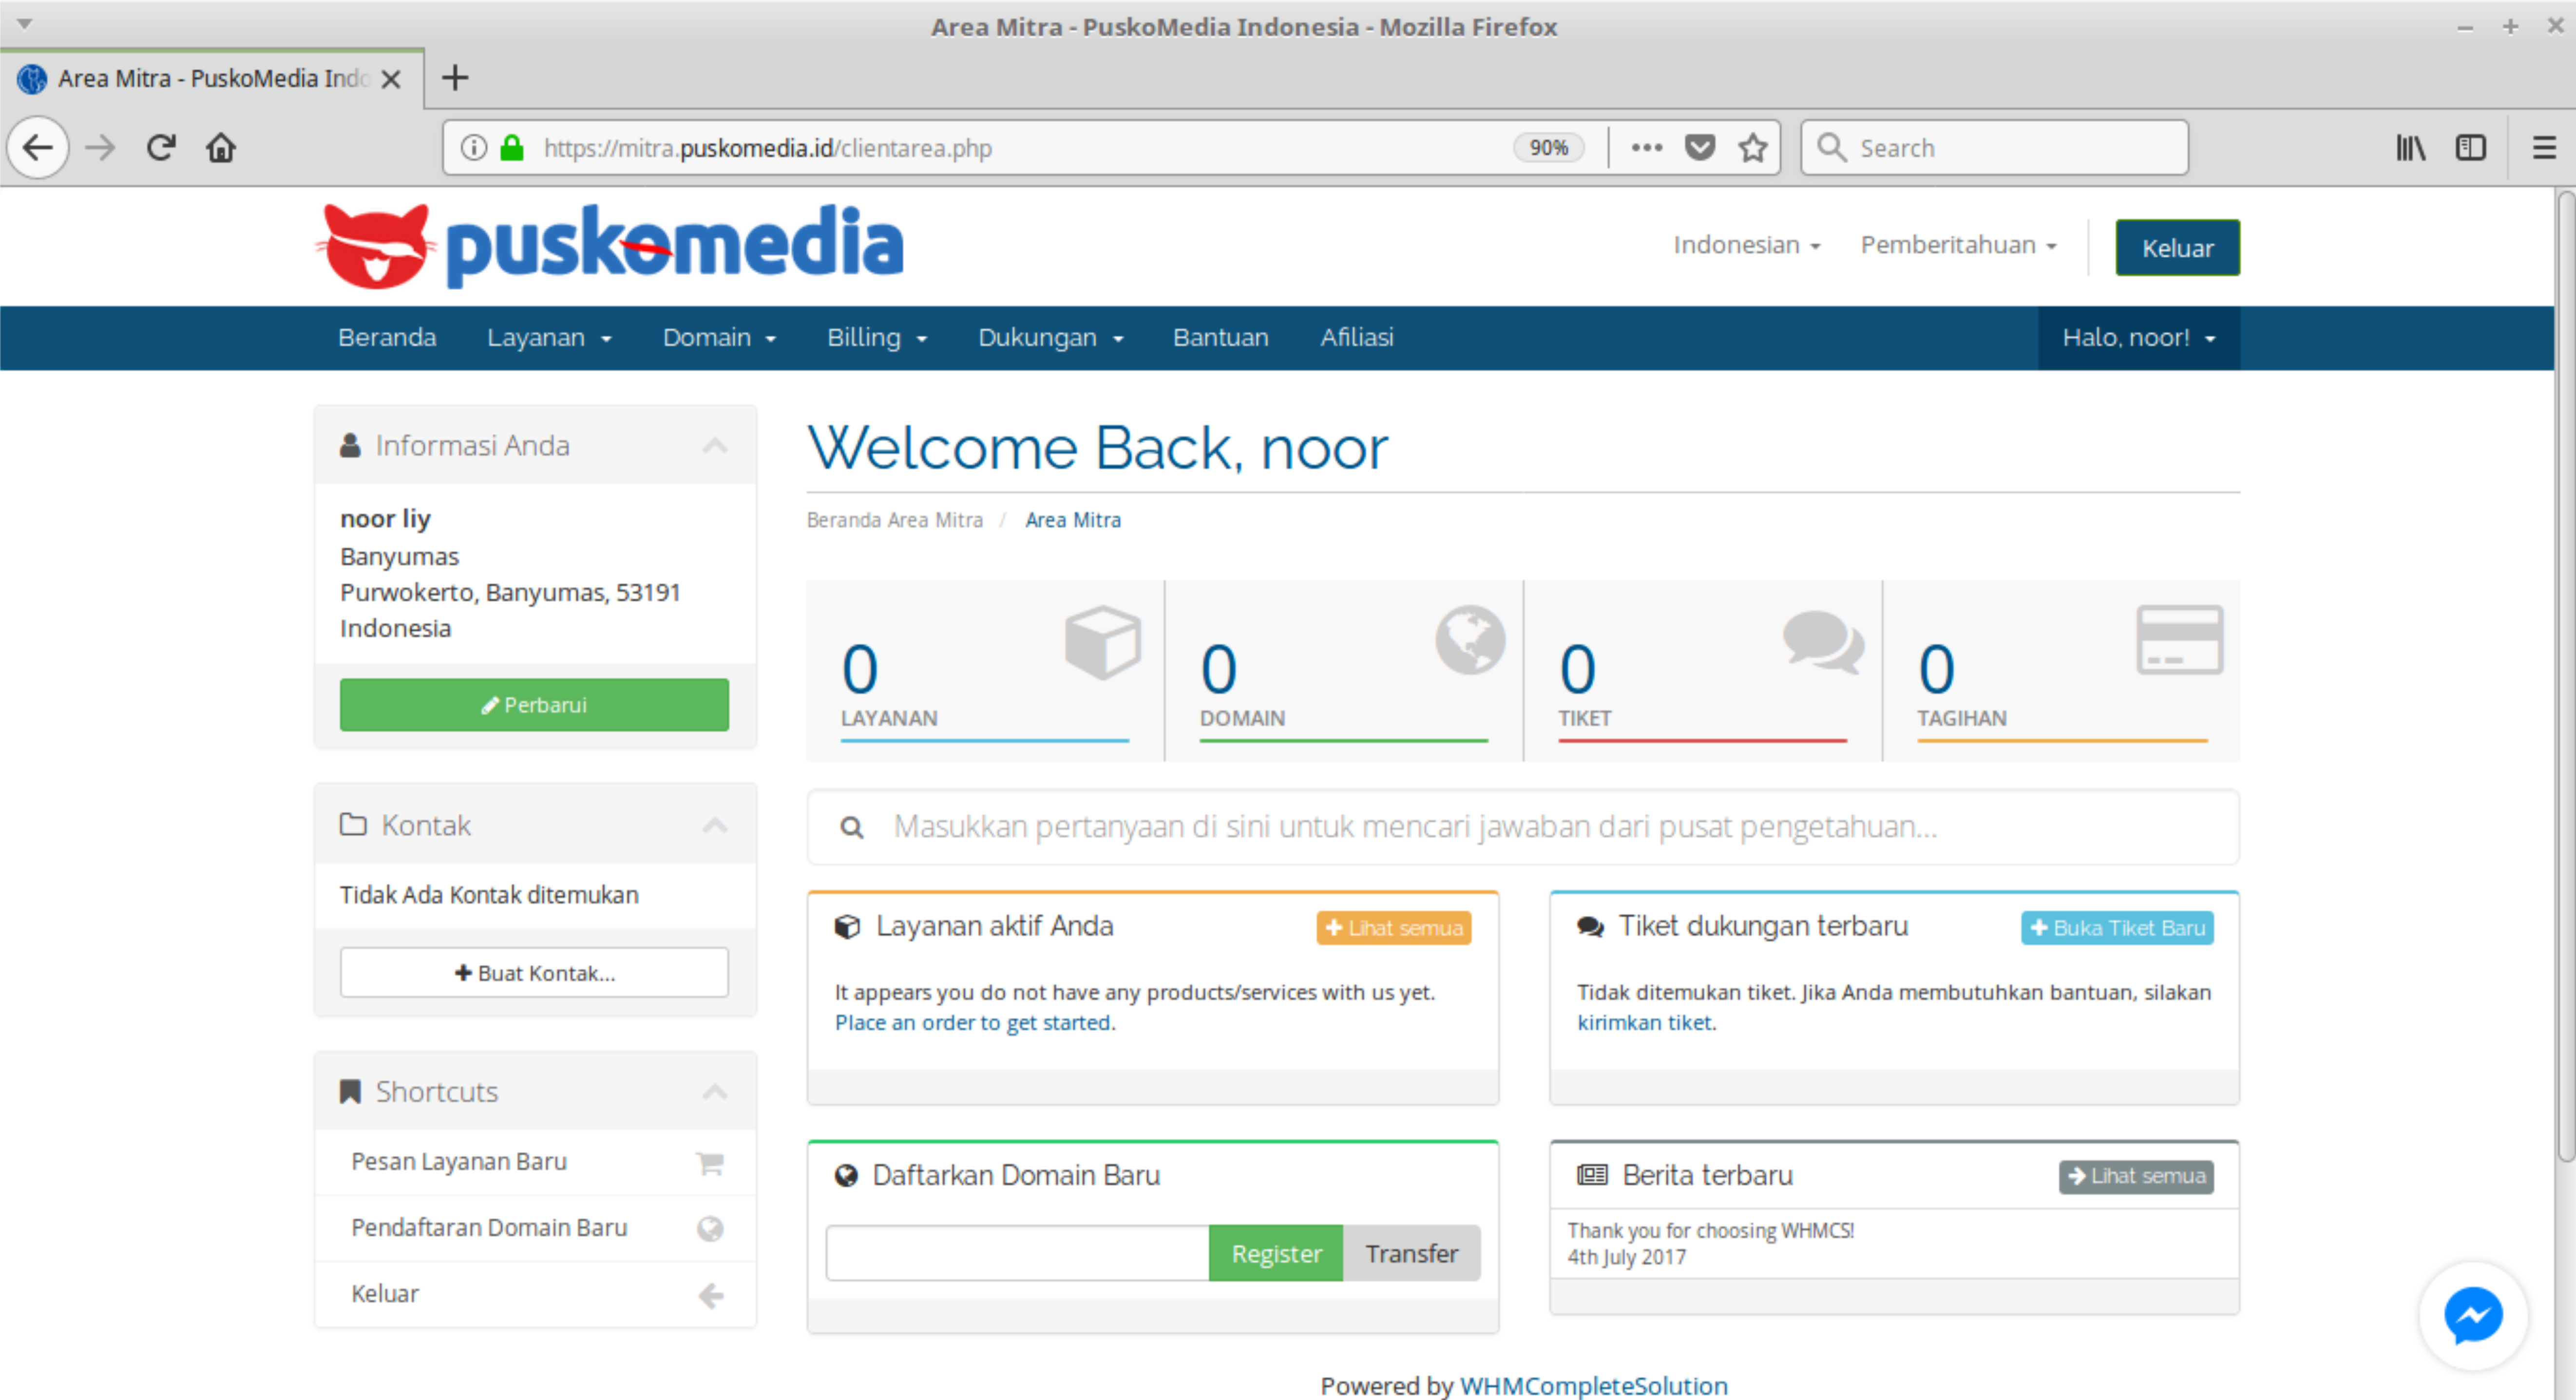Click the green padlock icon
The width and height of the screenshot is (2576, 1400).
(512, 148)
